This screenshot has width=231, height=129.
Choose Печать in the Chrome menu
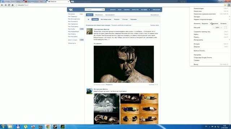(210, 37)
